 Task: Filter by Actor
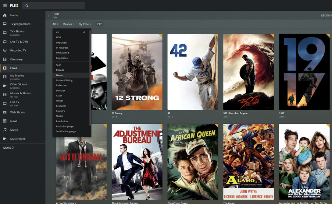71,96
